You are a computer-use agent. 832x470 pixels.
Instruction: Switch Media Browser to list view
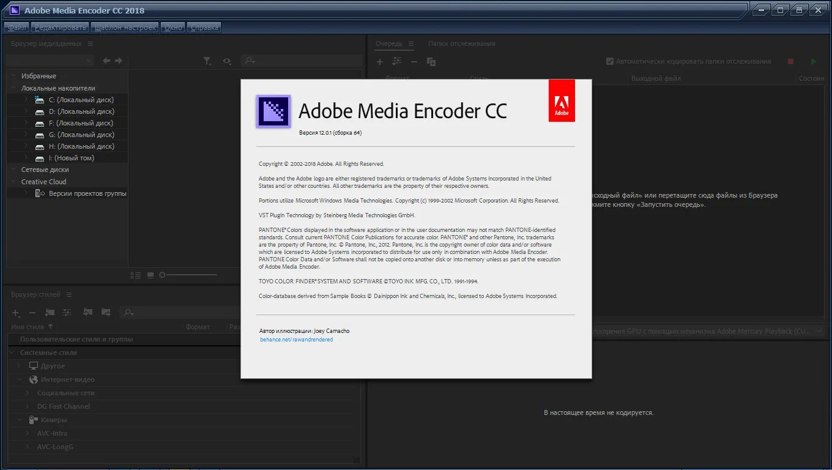[x=136, y=275]
